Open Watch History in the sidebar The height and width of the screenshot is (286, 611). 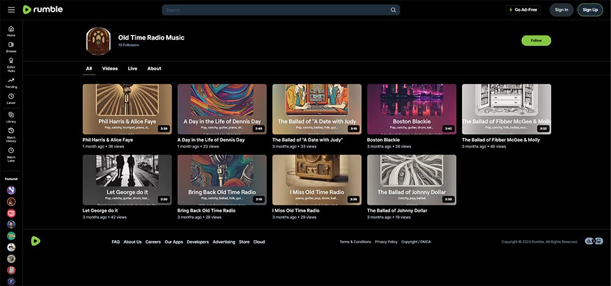click(11, 135)
